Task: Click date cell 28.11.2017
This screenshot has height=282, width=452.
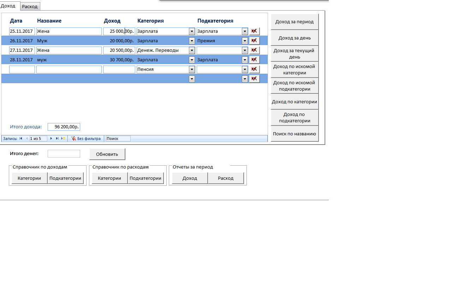Action: [22, 60]
